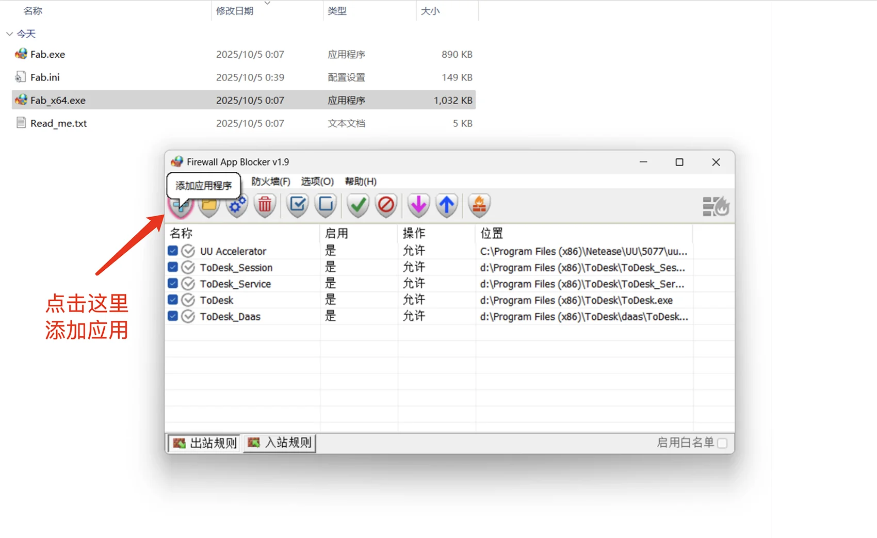877x538 pixels.
Task: Click the blue Move Up arrow icon
Action: coord(447,205)
